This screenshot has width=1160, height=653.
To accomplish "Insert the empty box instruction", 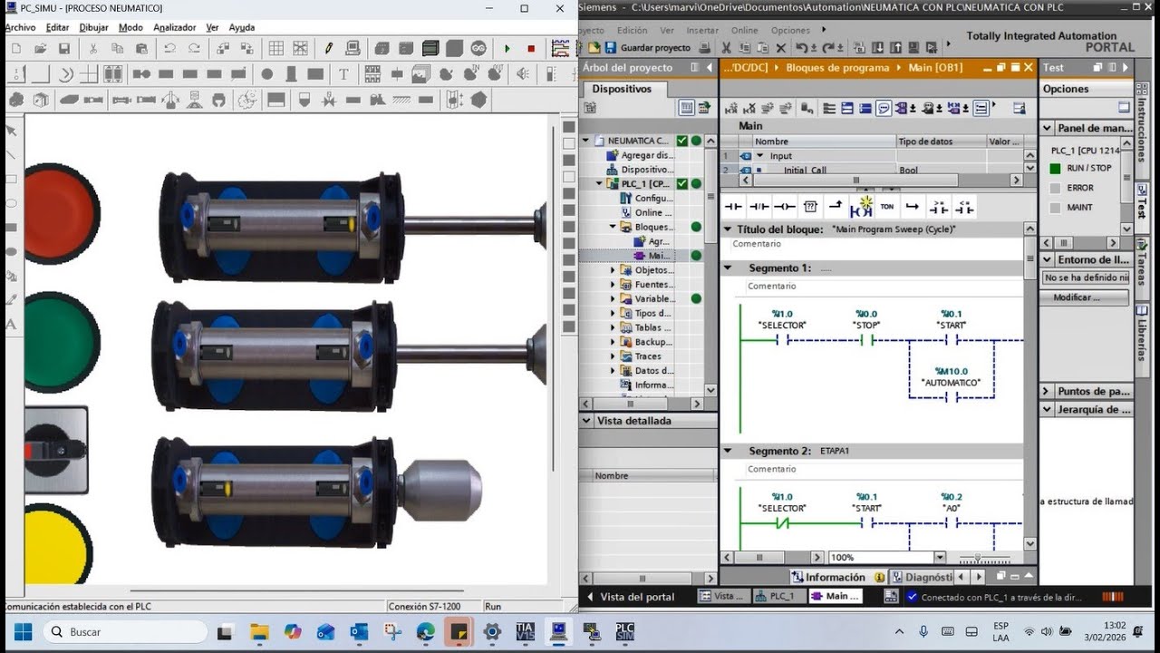I will click(x=811, y=207).
